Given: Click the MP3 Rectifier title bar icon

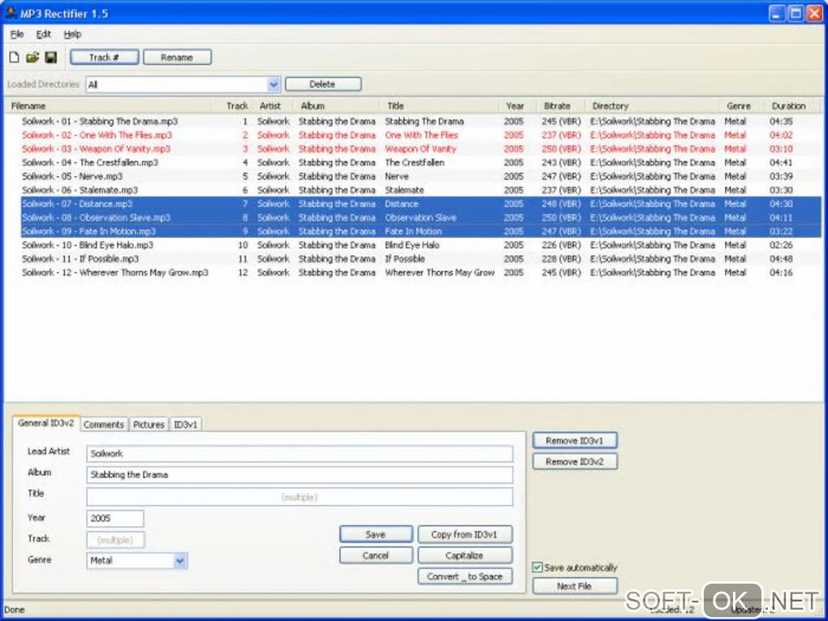Looking at the screenshot, I should click(11, 13).
